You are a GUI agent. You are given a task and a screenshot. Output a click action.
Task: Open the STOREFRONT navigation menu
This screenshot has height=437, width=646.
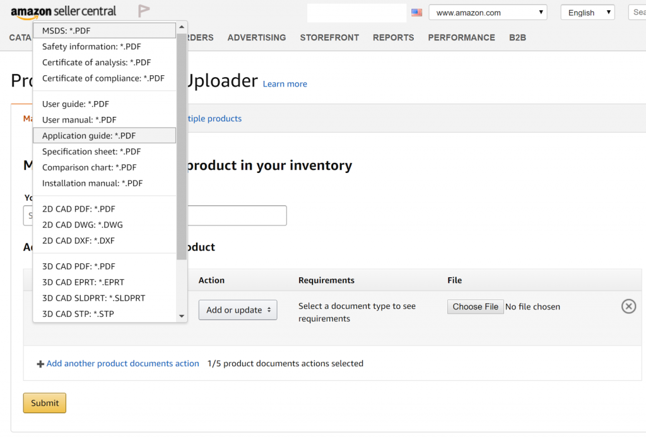click(x=329, y=37)
